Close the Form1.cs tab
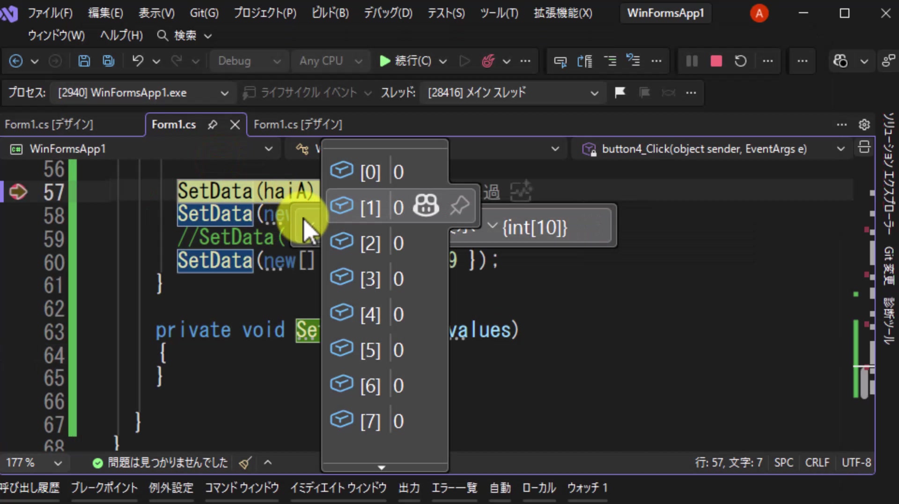 click(x=235, y=125)
